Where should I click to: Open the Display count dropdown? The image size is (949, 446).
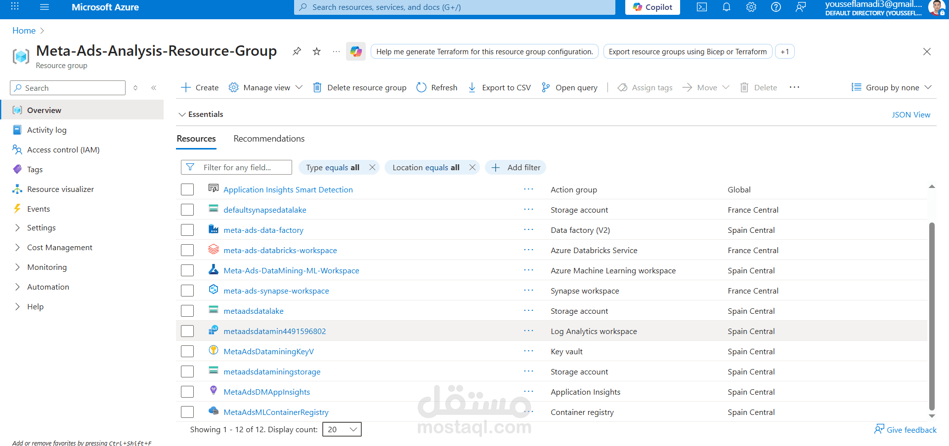pyautogui.click(x=342, y=429)
